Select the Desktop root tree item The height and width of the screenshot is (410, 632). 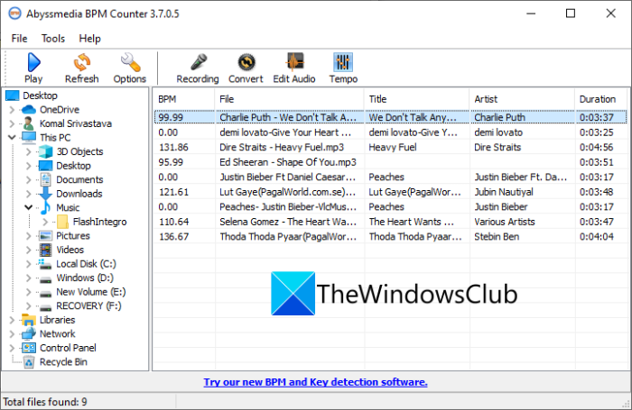click(x=40, y=96)
